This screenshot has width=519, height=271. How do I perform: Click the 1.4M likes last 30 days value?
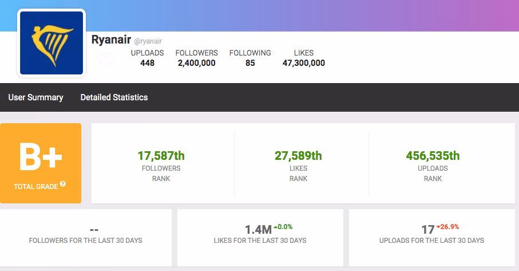click(x=258, y=230)
